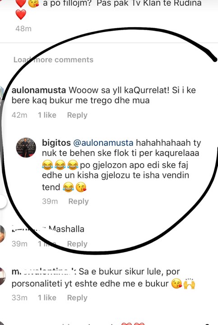
Task: Reply to the personaliteti comment
Action: tap(77, 297)
